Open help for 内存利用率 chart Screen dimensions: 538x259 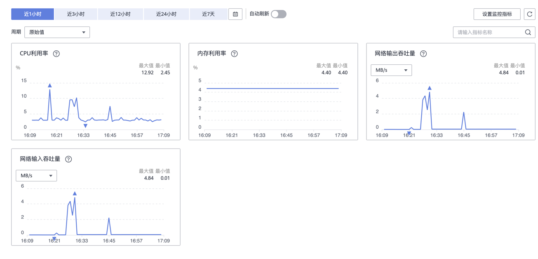point(234,54)
